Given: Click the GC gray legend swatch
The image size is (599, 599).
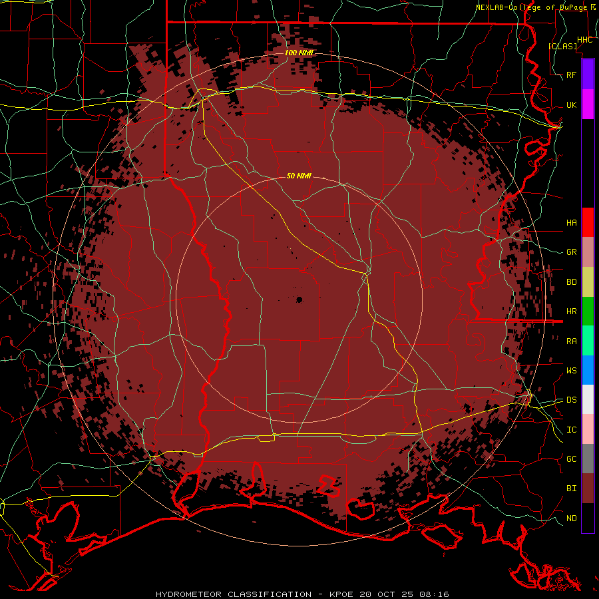Looking at the screenshot, I should coord(588,459).
